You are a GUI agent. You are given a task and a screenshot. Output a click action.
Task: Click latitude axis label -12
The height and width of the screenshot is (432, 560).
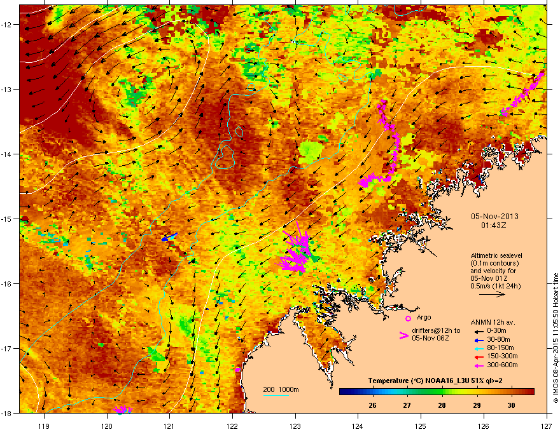tap(6, 24)
